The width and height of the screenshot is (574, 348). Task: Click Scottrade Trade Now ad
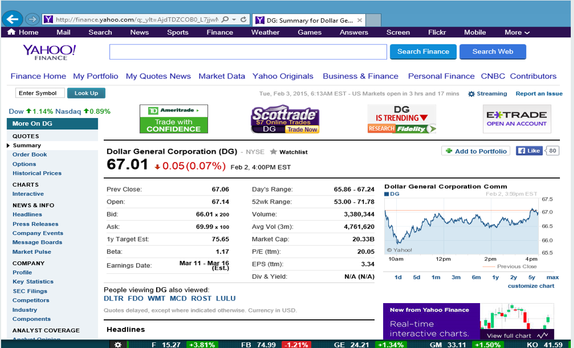pyautogui.click(x=285, y=119)
